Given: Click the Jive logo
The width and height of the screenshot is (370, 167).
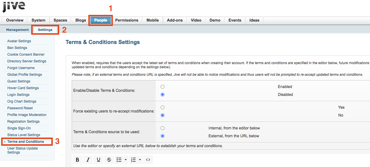Looking at the screenshot, I should [x=14, y=6].
